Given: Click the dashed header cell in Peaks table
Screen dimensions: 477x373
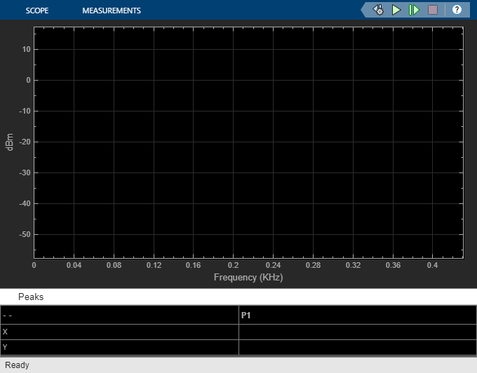Looking at the screenshot, I should tap(119, 315).
